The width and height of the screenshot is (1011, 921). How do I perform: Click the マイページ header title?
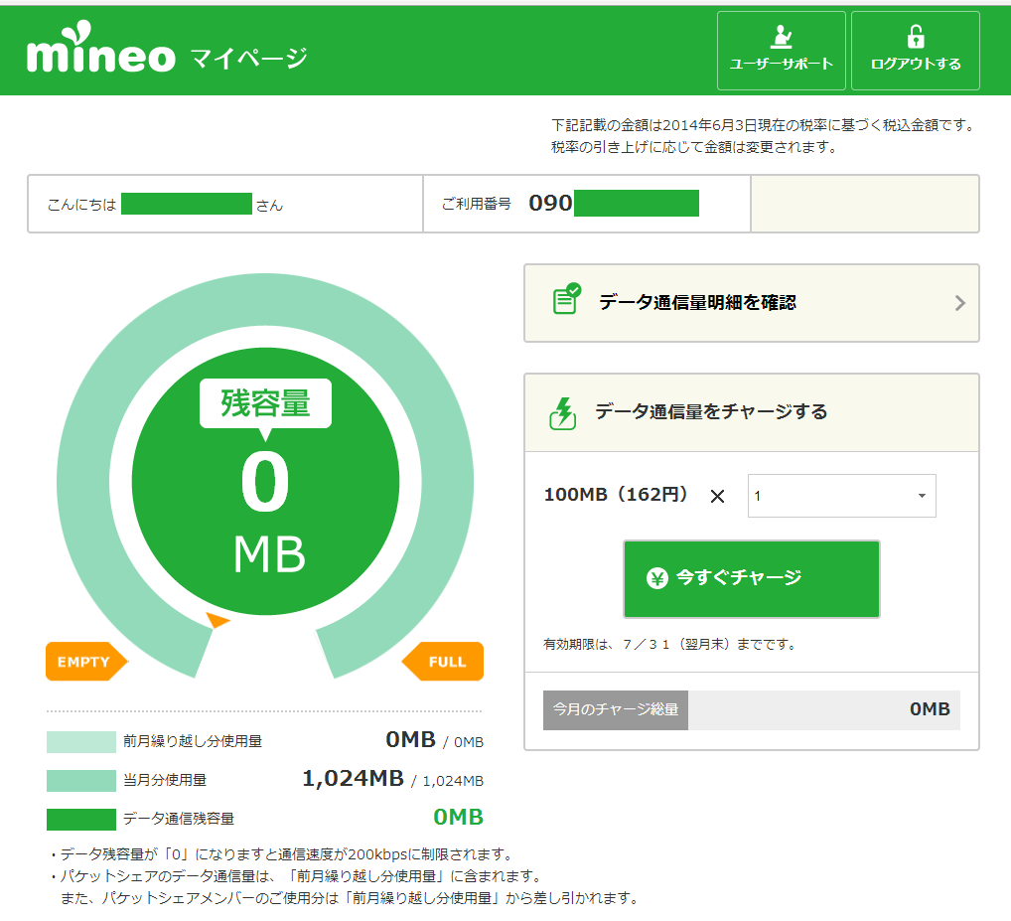(x=249, y=58)
